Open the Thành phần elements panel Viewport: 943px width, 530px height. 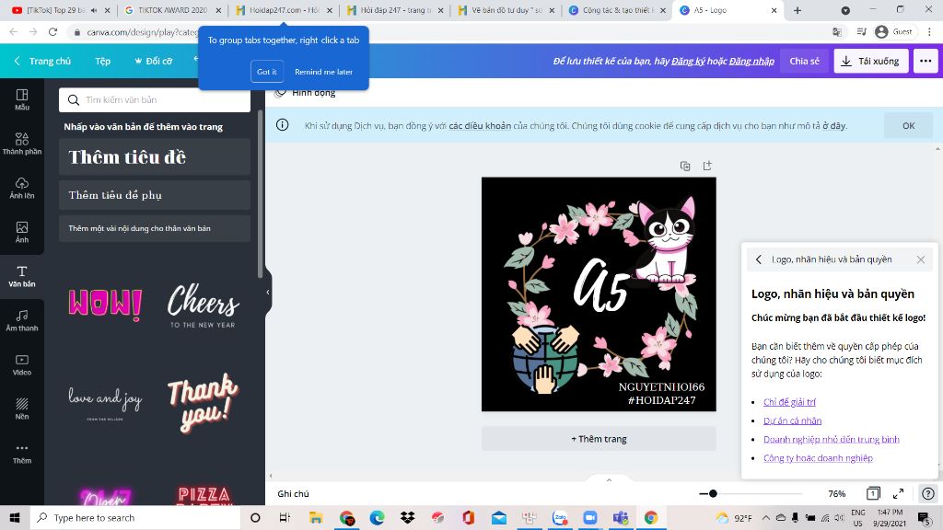click(x=22, y=144)
